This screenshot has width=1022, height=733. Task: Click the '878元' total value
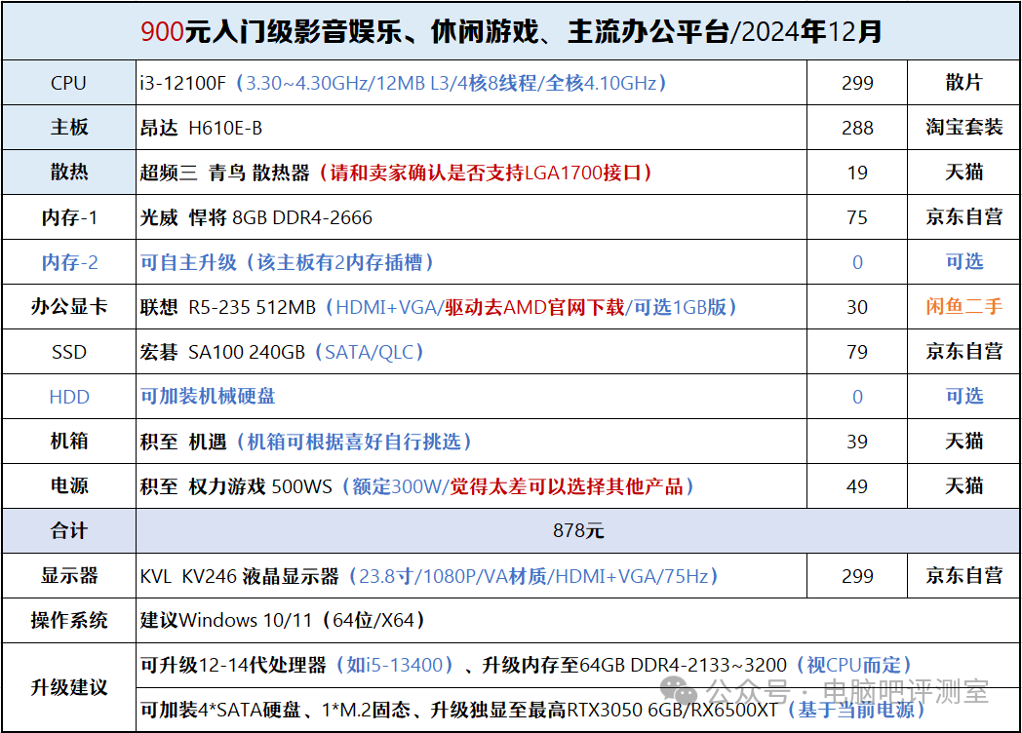578,531
